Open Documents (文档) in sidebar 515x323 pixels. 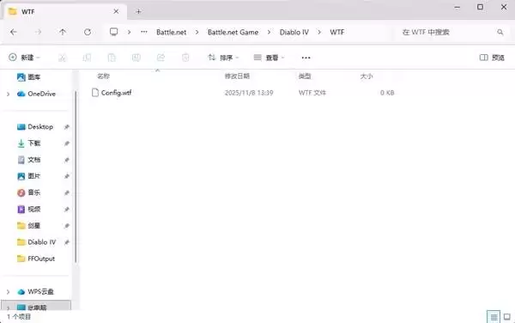(x=29, y=160)
